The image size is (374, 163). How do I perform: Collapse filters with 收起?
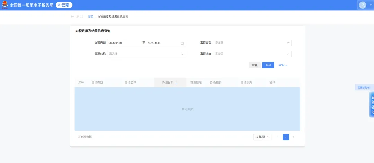(x=283, y=65)
